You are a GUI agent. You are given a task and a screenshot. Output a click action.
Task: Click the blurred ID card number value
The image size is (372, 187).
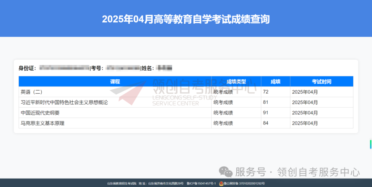click(64, 68)
